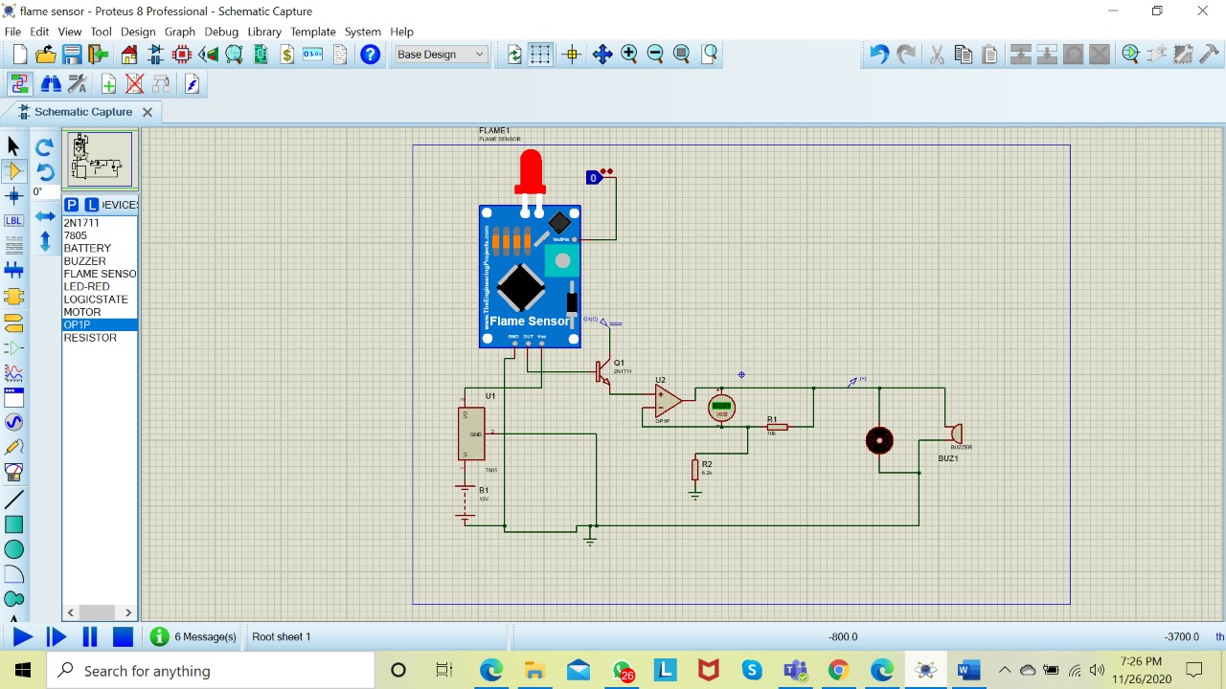This screenshot has width=1226, height=689.
Task: Open the Base Design variant dropdown
Action: point(441,55)
